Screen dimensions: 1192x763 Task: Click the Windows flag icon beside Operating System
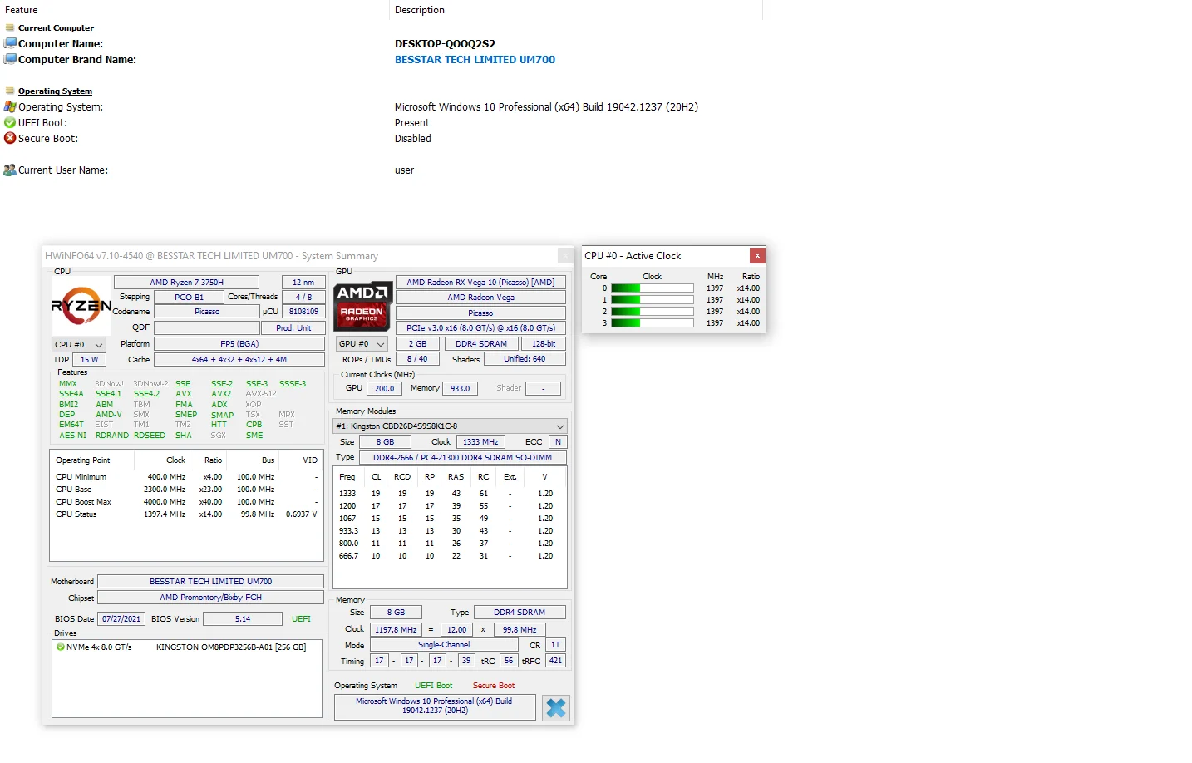10,106
